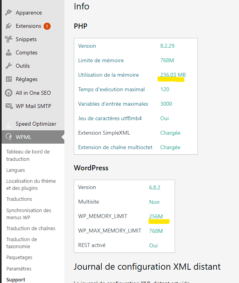Viewport: 239px width, 283px height.
Task: Click the Limite de mémoire label
Action: (x=101, y=60)
